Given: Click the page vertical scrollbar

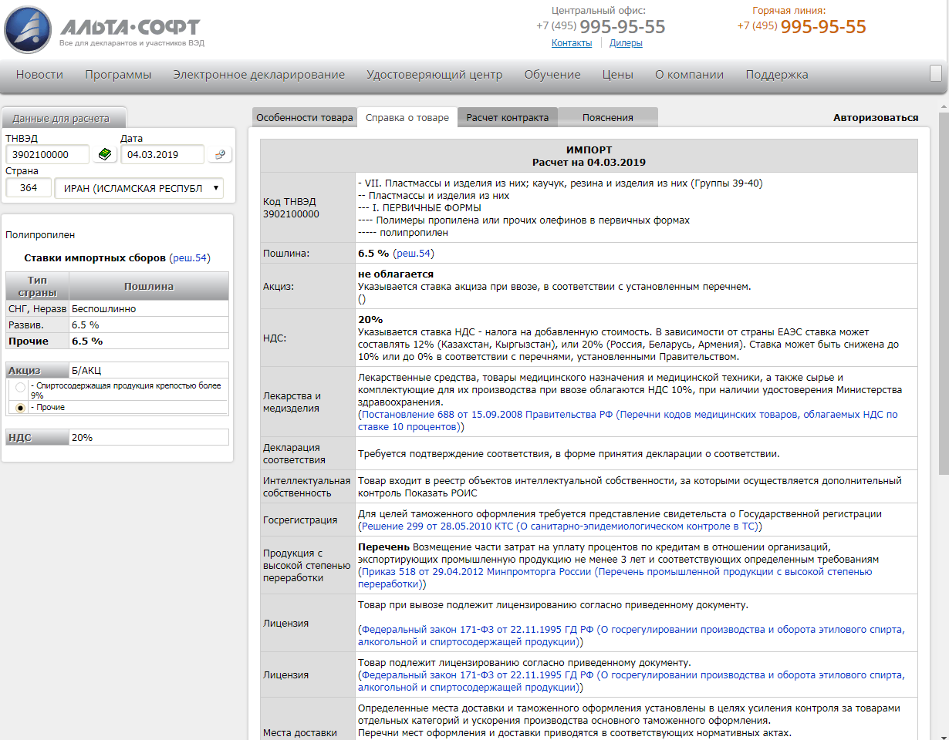Looking at the screenshot, I should [x=943, y=385].
